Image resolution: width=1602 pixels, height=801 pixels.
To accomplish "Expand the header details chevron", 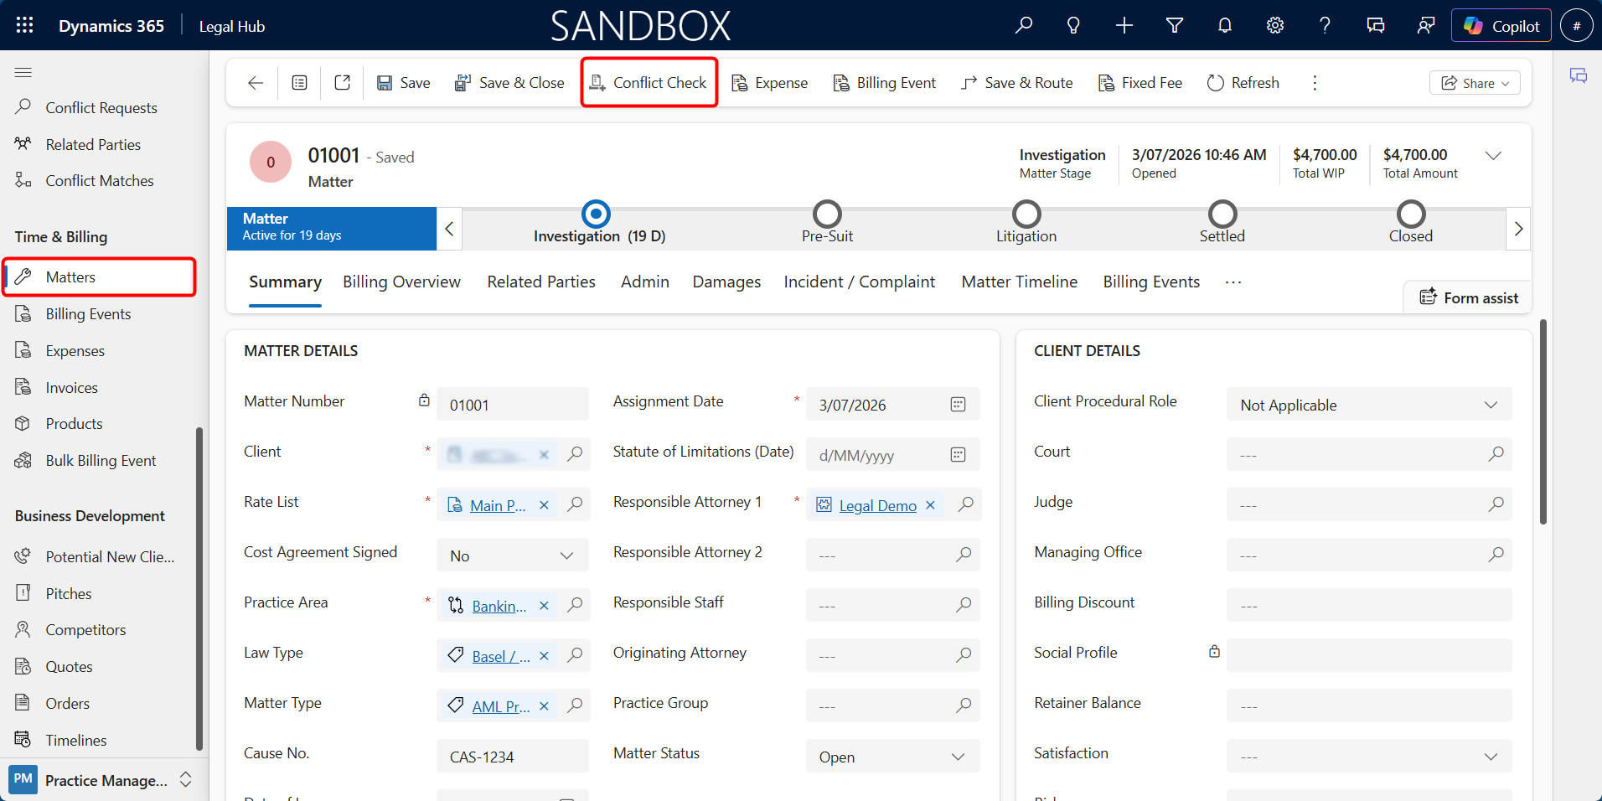I will [1493, 156].
